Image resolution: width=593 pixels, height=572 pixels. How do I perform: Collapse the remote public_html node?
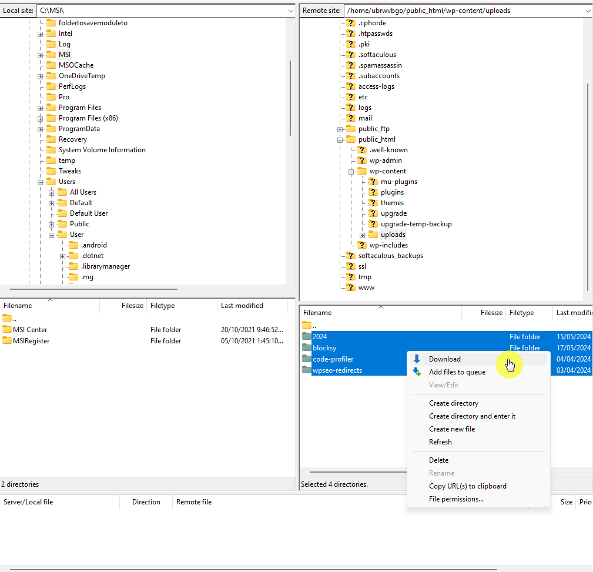coord(340,140)
